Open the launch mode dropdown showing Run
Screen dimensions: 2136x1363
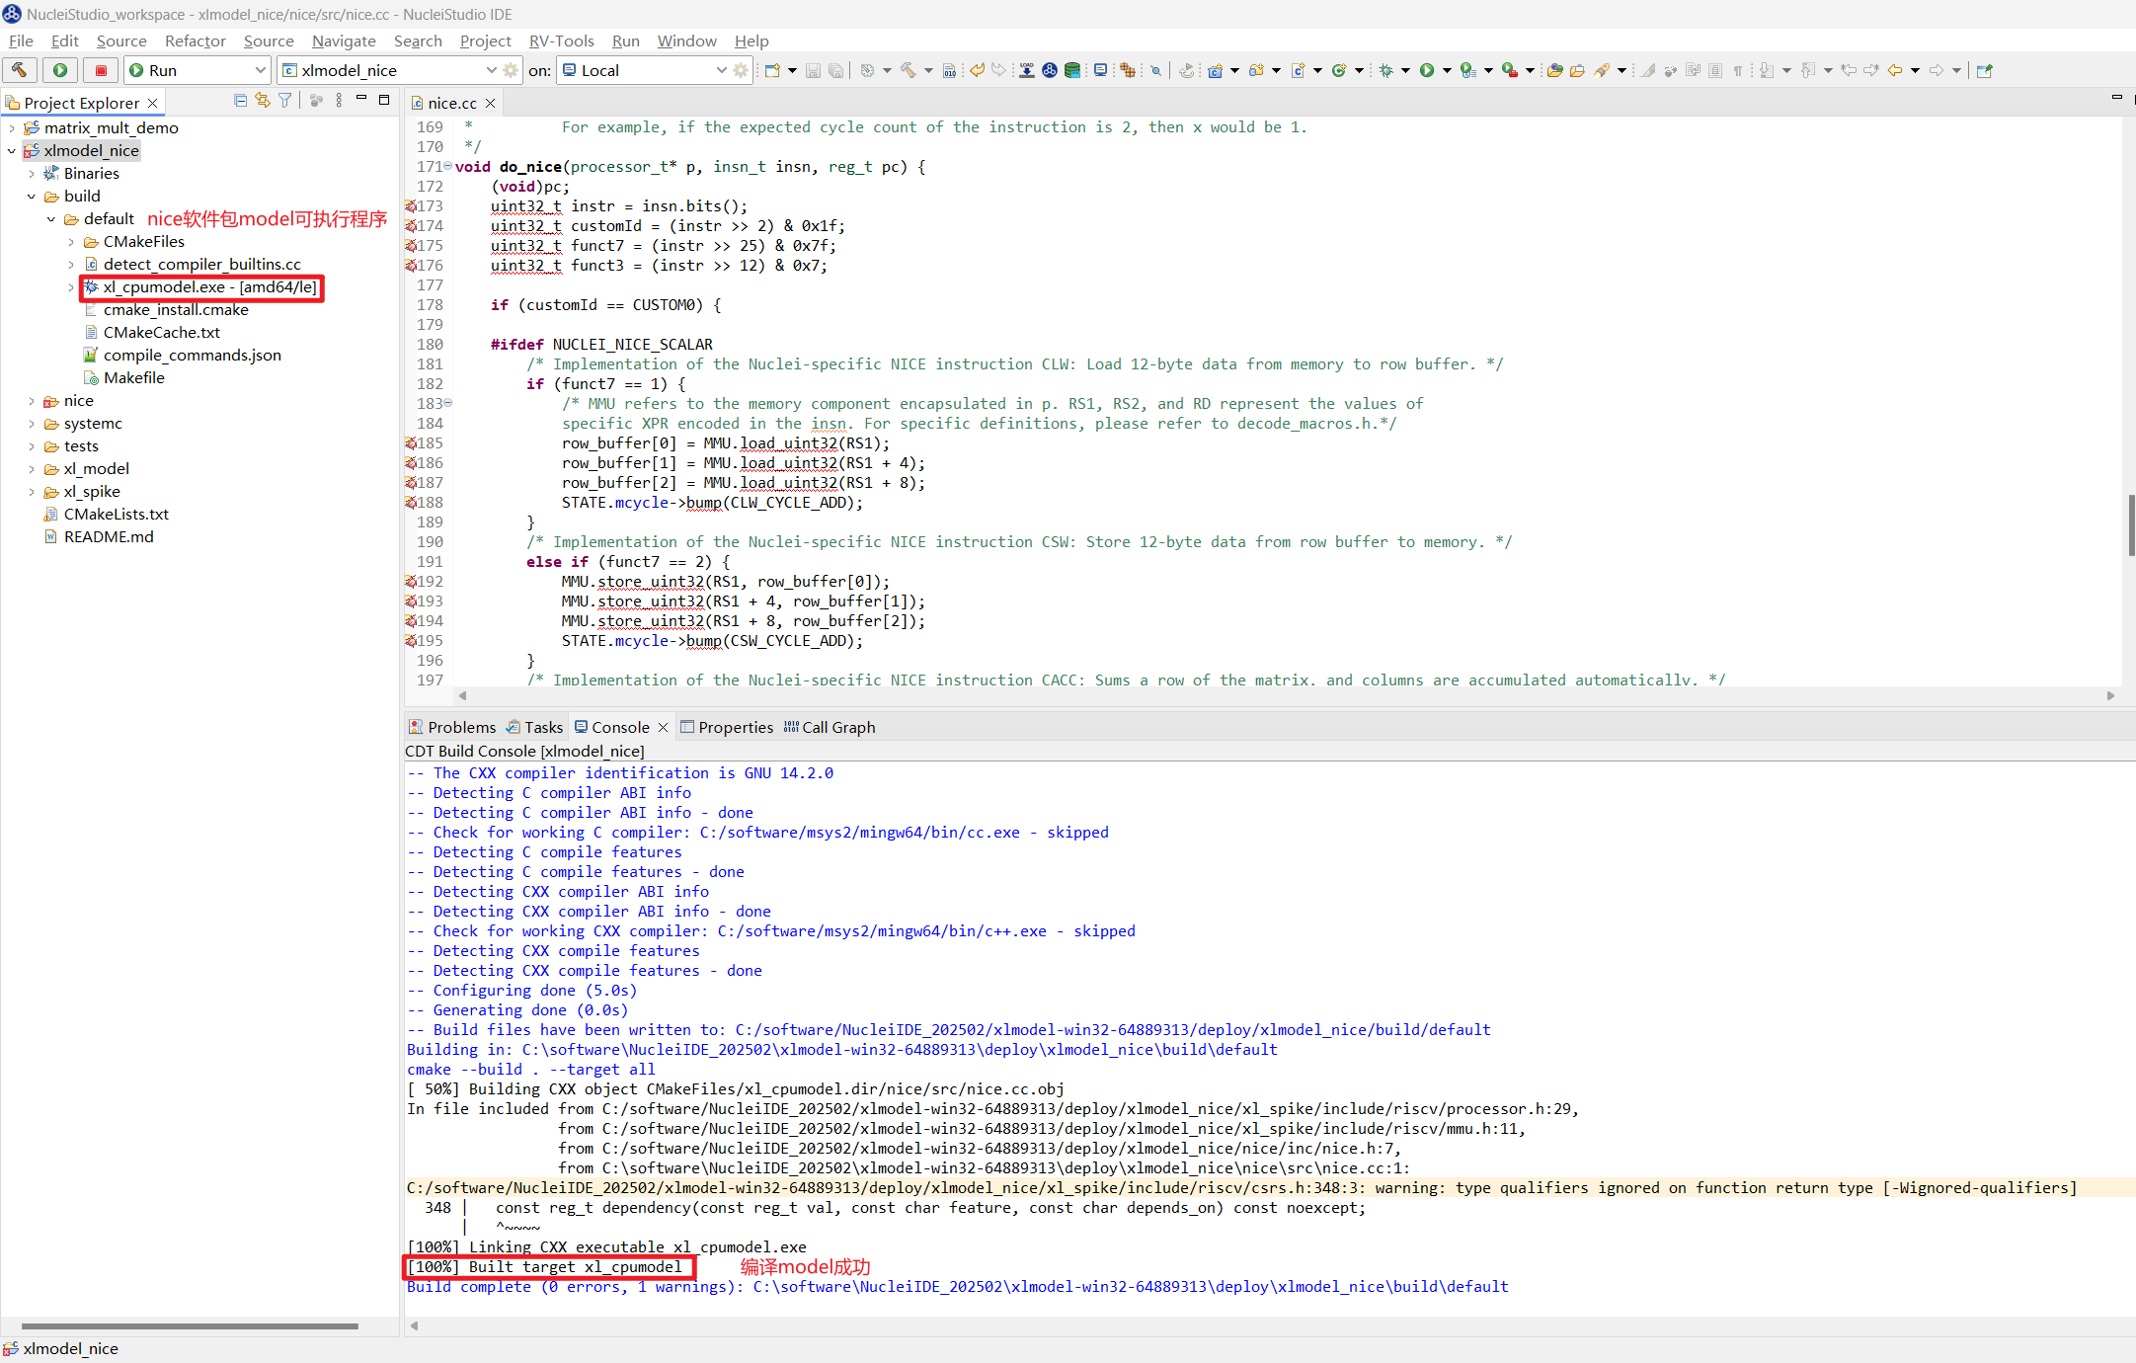pyautogui.click(x=198, y=70)
